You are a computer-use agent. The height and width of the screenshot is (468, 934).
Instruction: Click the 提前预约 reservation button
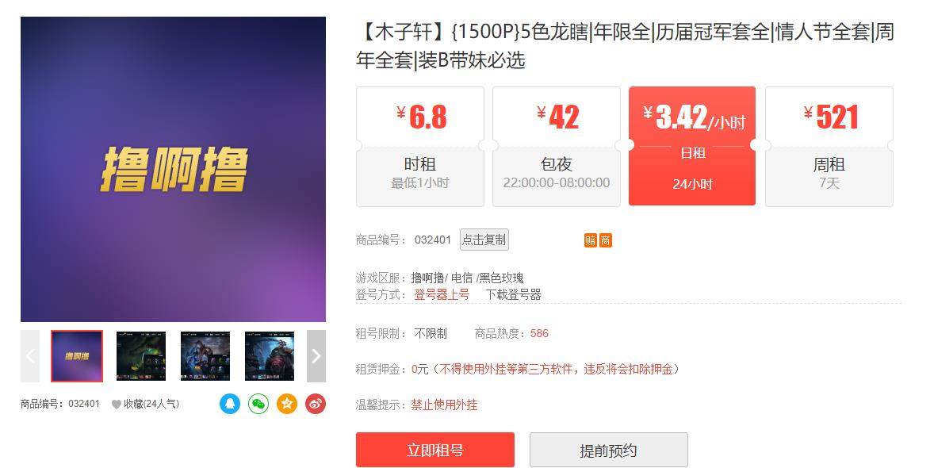tap(609, 450)
